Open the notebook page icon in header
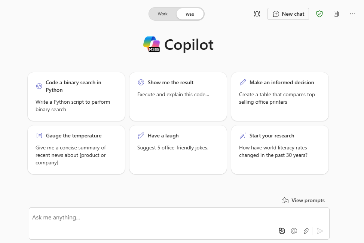Viewport: 364px width, 243px height. [x=336, y=14]
